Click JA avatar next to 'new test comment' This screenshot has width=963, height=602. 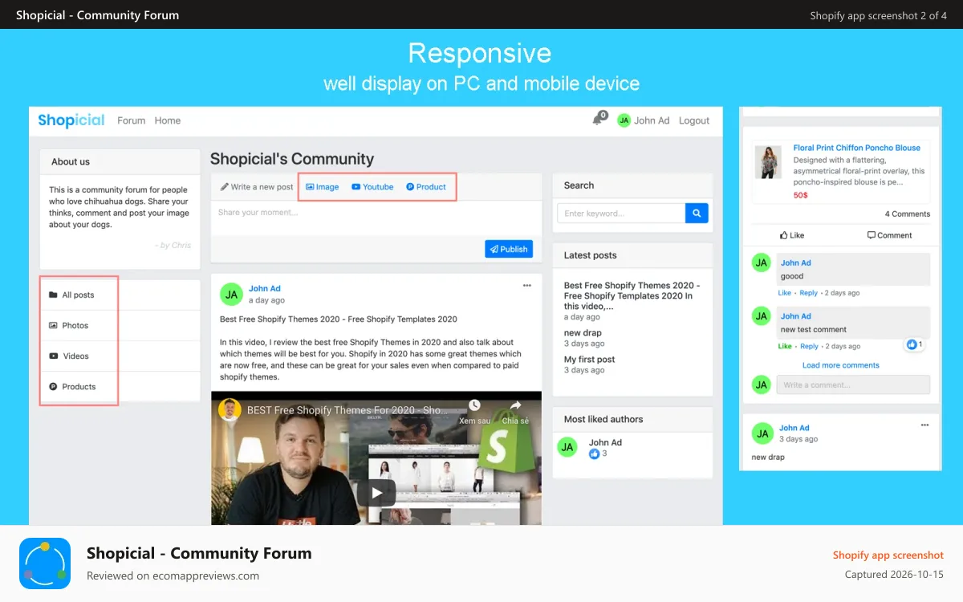pos(762,316)
